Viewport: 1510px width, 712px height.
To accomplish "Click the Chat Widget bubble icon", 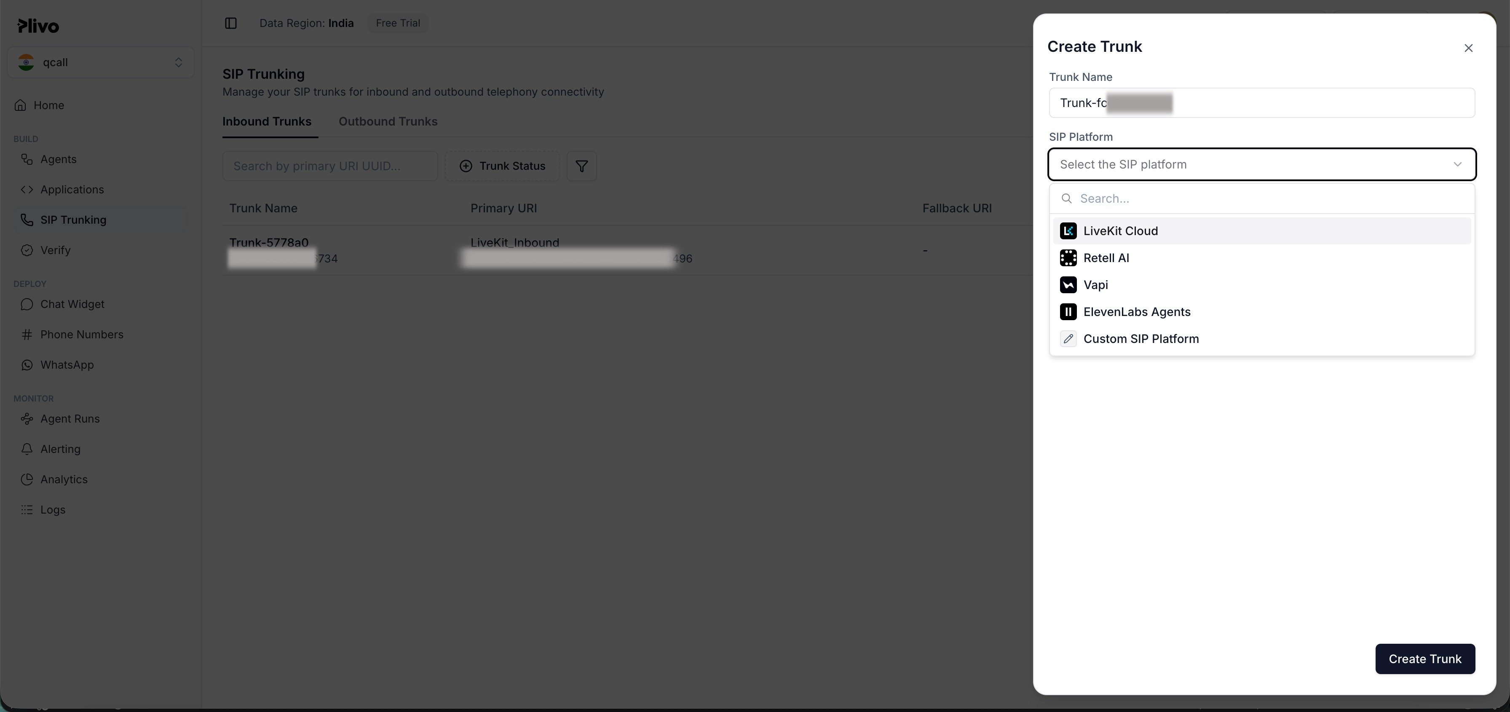I will [x=27, y=304].
